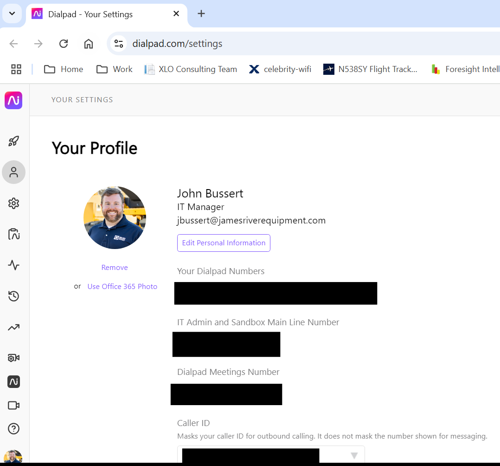Click the Dialpad logo in sidebar

tap(13, 100)
